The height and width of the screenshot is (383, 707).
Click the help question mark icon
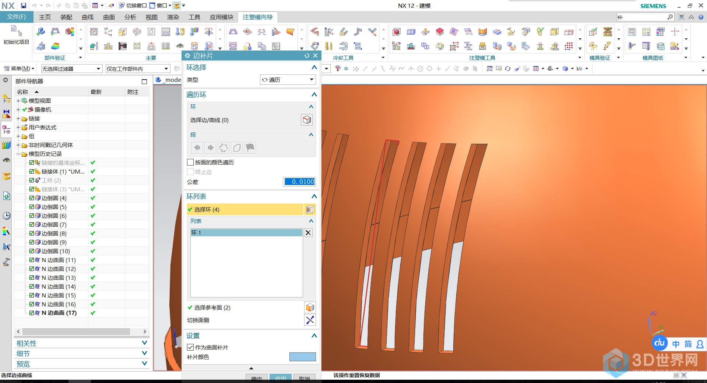(x=701, y=17)
